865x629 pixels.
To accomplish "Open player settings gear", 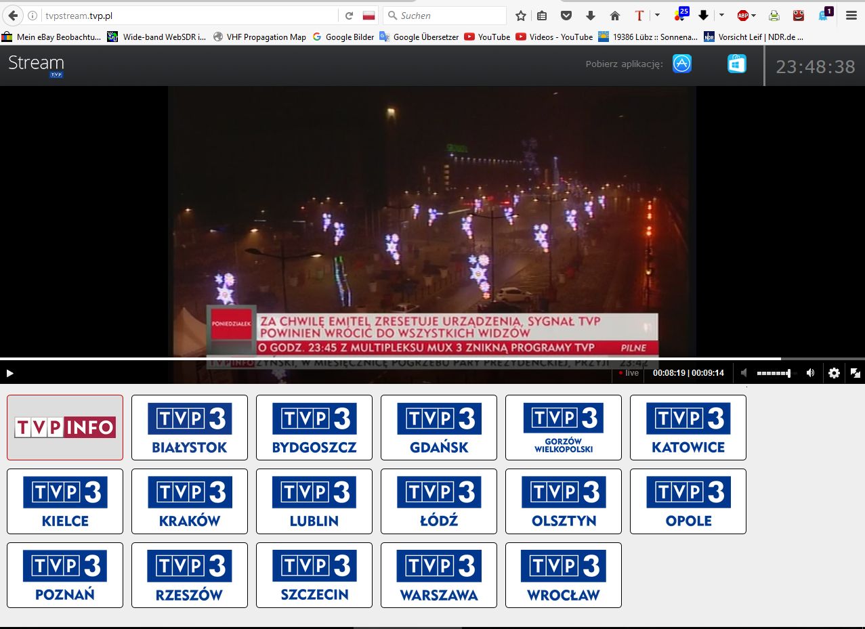I will point(834,373).
